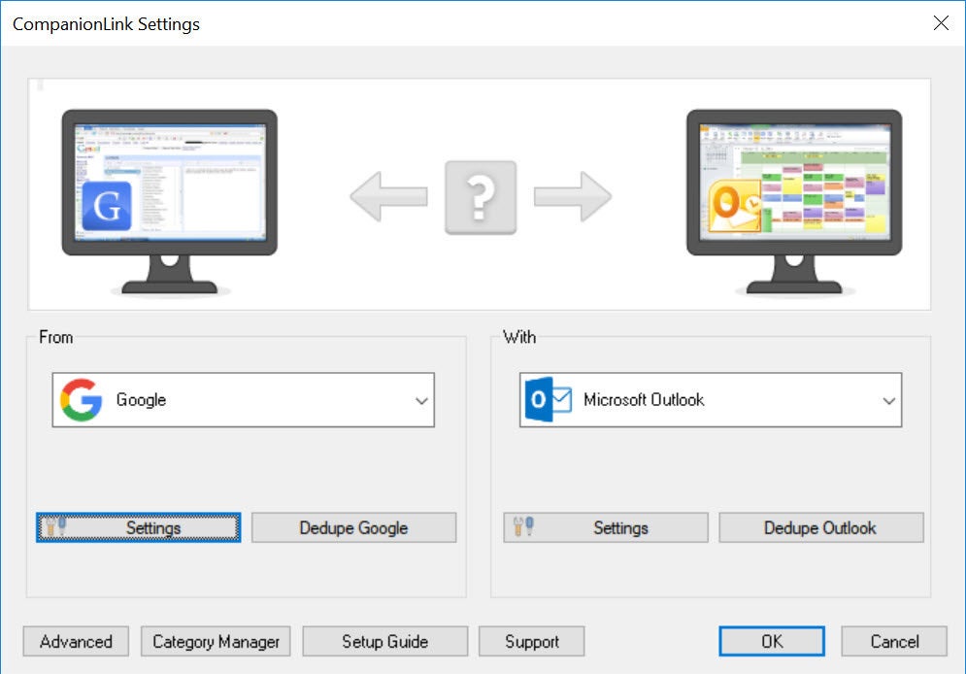Click the tools icon on Google Settings button
Image resolution: width=966 pixels, height=674 pixels.
pos(56,526)
